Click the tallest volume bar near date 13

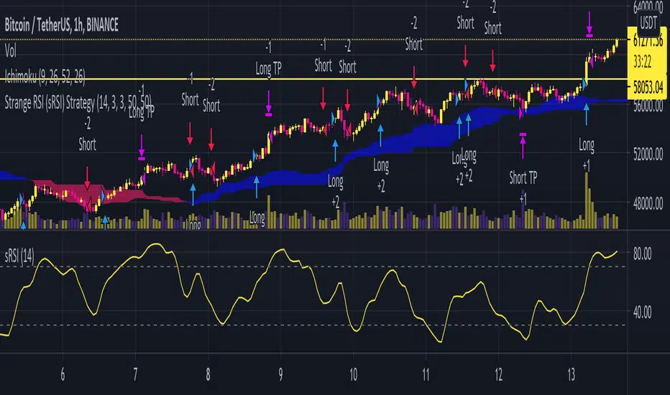point(587,200)
